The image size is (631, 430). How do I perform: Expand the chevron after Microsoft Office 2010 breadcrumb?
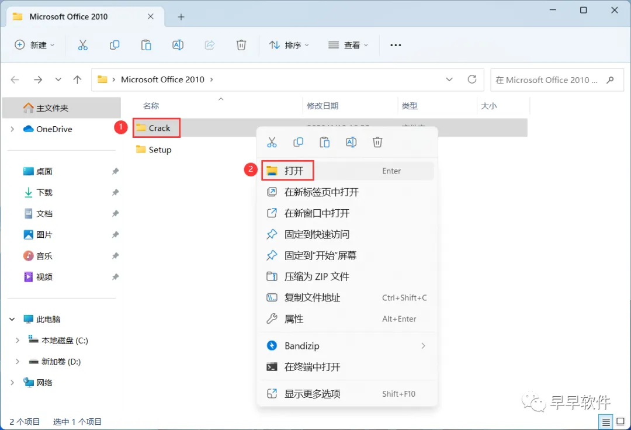(x=212, y=79)
